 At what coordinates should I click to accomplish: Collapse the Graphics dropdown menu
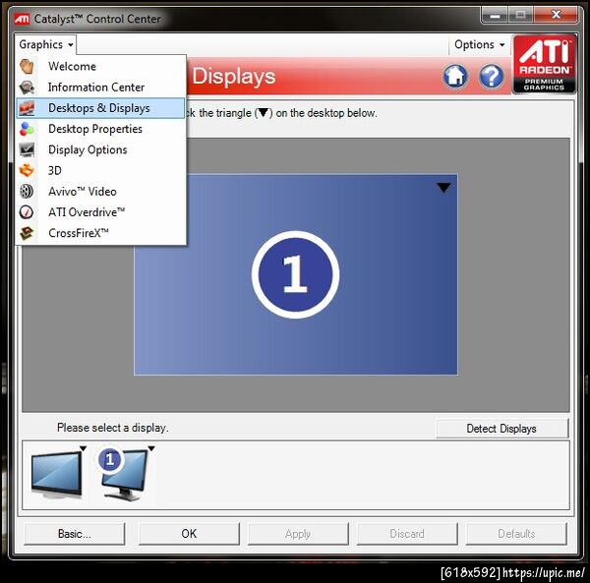(x=45, y=45)
